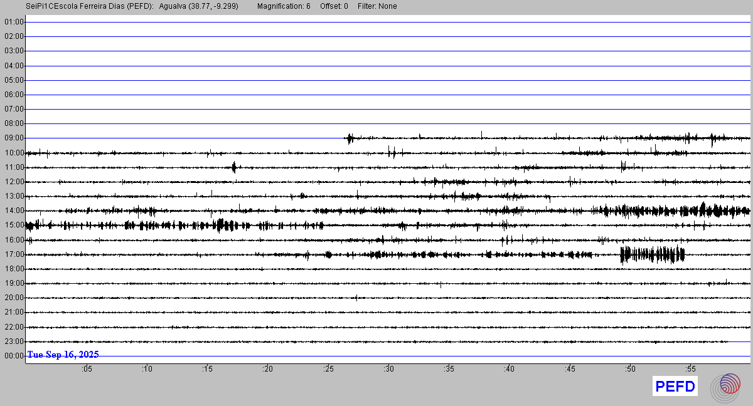Select the 23:00 hour label
Image resolution: width=753 pixels, height=406 pixels.
pos(14,341)
